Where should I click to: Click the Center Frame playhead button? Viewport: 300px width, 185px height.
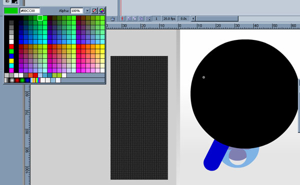tap(122, 18)
